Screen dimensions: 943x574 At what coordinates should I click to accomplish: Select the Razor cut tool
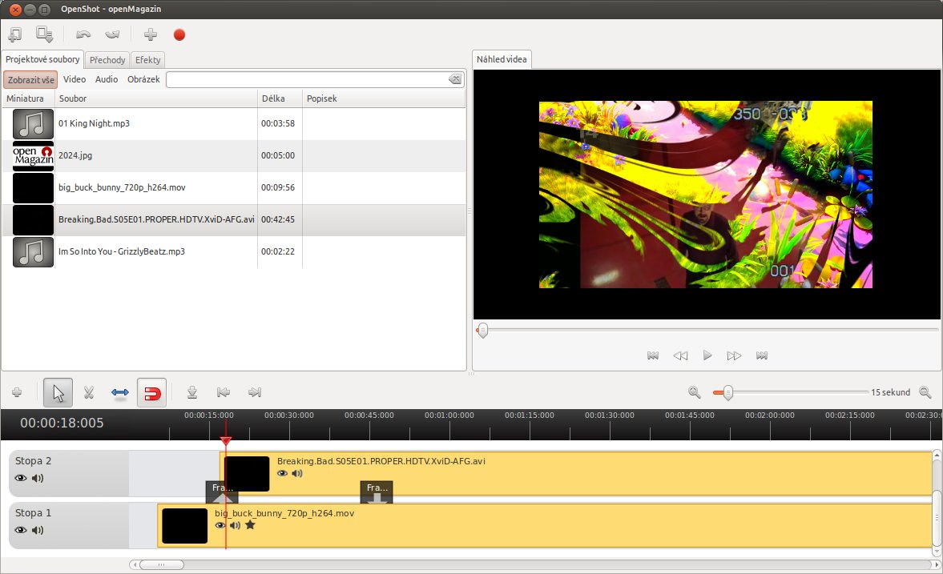tap(89, 392)
